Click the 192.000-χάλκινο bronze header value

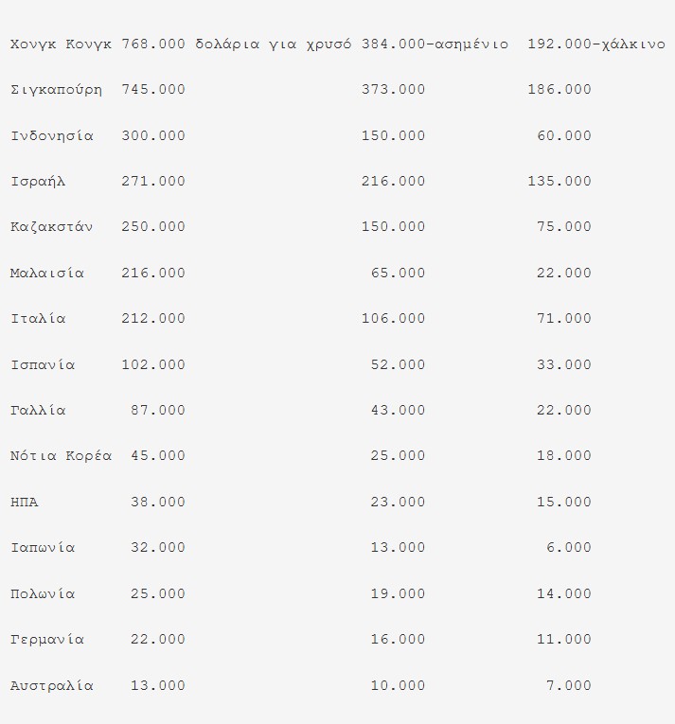pos(596,44)
